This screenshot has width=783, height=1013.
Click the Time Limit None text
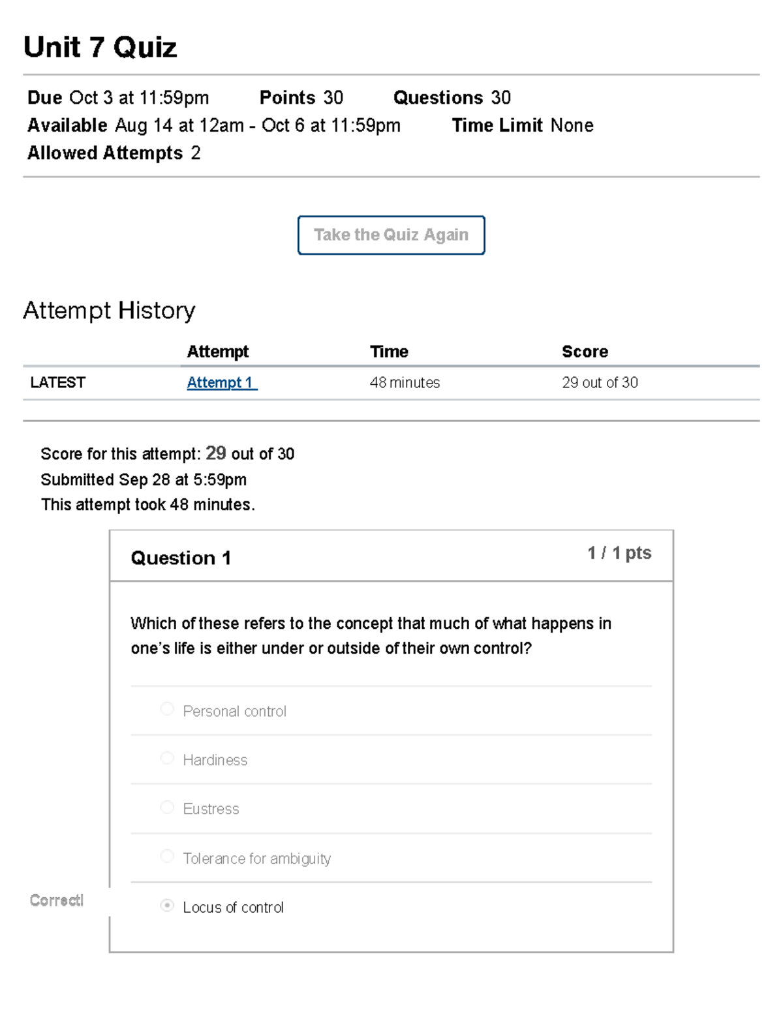tap(523, 125)
